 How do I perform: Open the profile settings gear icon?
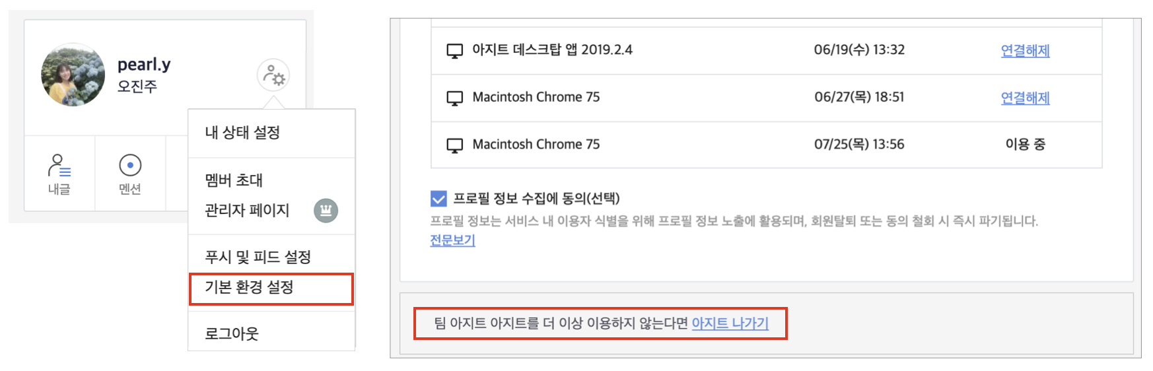[x=273, y=75]
